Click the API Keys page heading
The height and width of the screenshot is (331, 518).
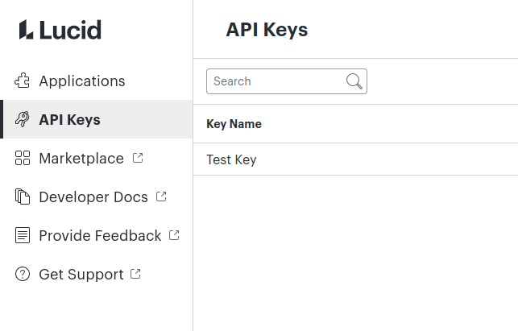click(x=267, y=30)
